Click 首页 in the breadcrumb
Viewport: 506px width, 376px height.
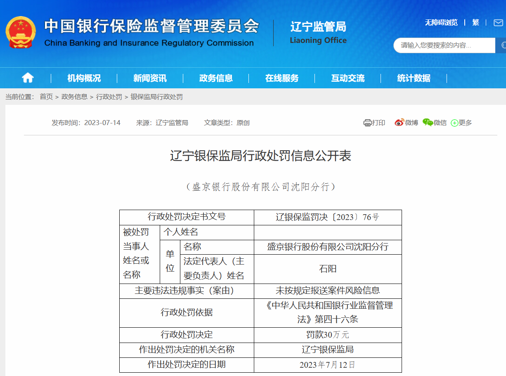coord(46,97)
